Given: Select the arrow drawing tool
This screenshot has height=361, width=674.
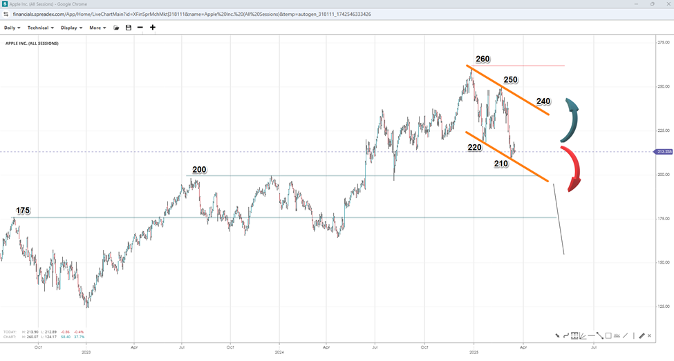Looking at the screenshot, I should pos(556,336).
